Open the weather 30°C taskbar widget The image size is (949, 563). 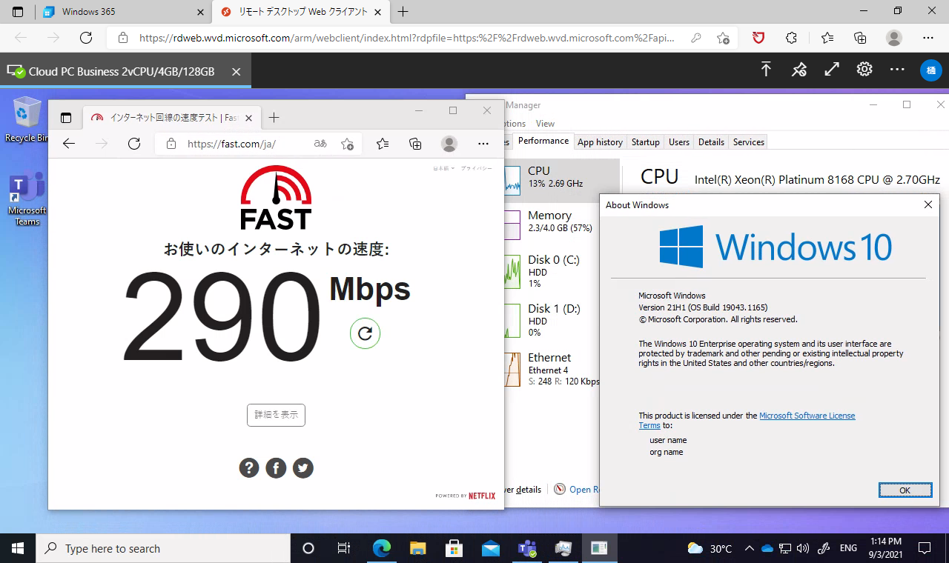point(710,548)
